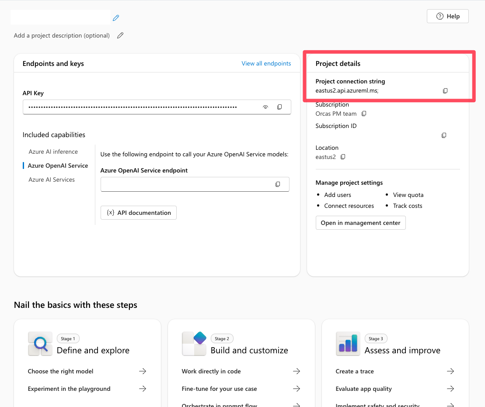Open the API documentation
The width and height of the screenshot is (485, 407).
(x=138, y=213)
